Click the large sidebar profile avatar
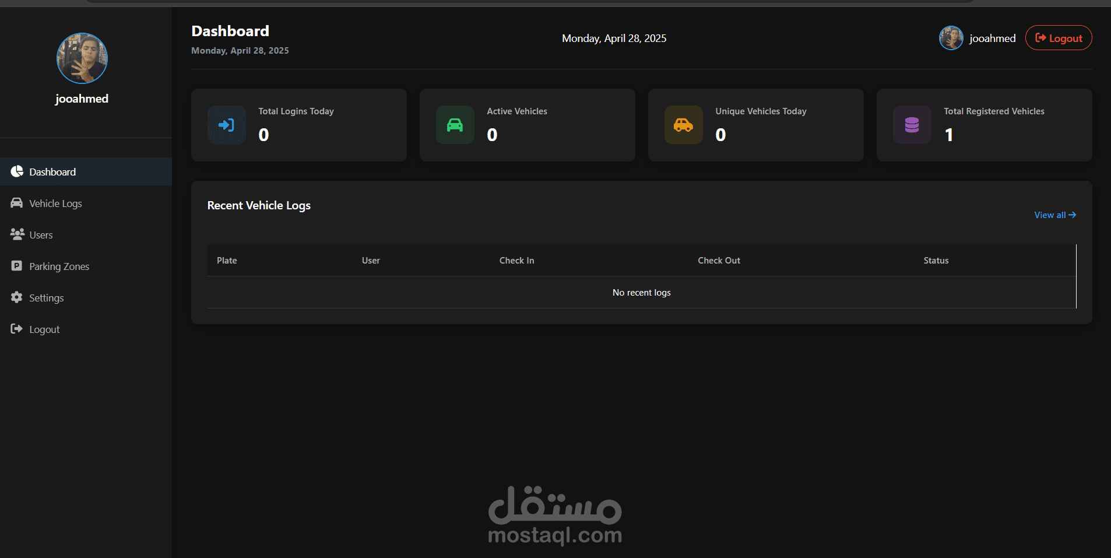1111x558 pixels. (82, 58)
